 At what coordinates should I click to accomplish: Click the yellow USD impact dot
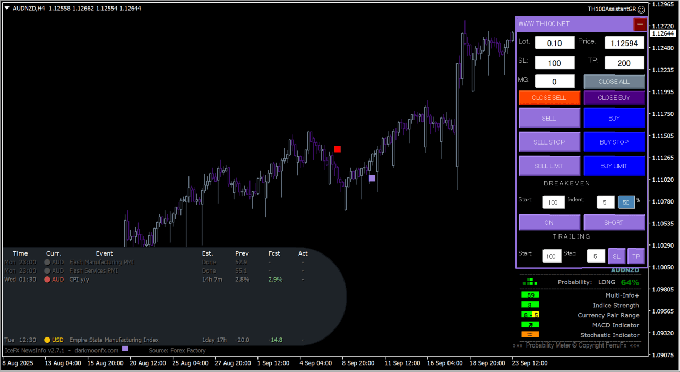(47, 340)
